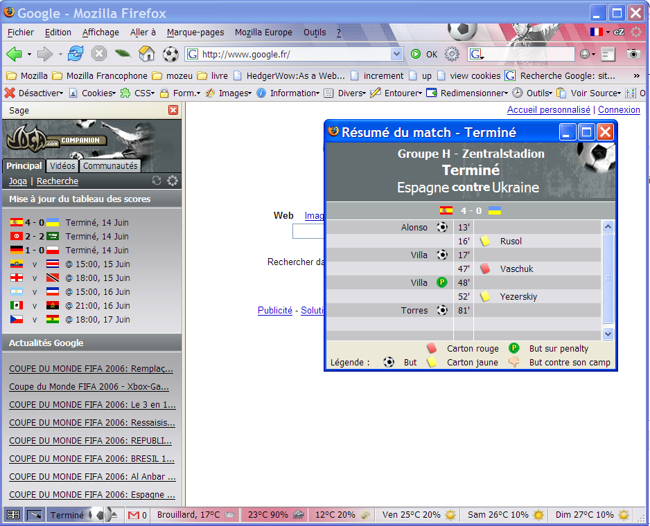Open the Marque-pages menu

point(195,33)
